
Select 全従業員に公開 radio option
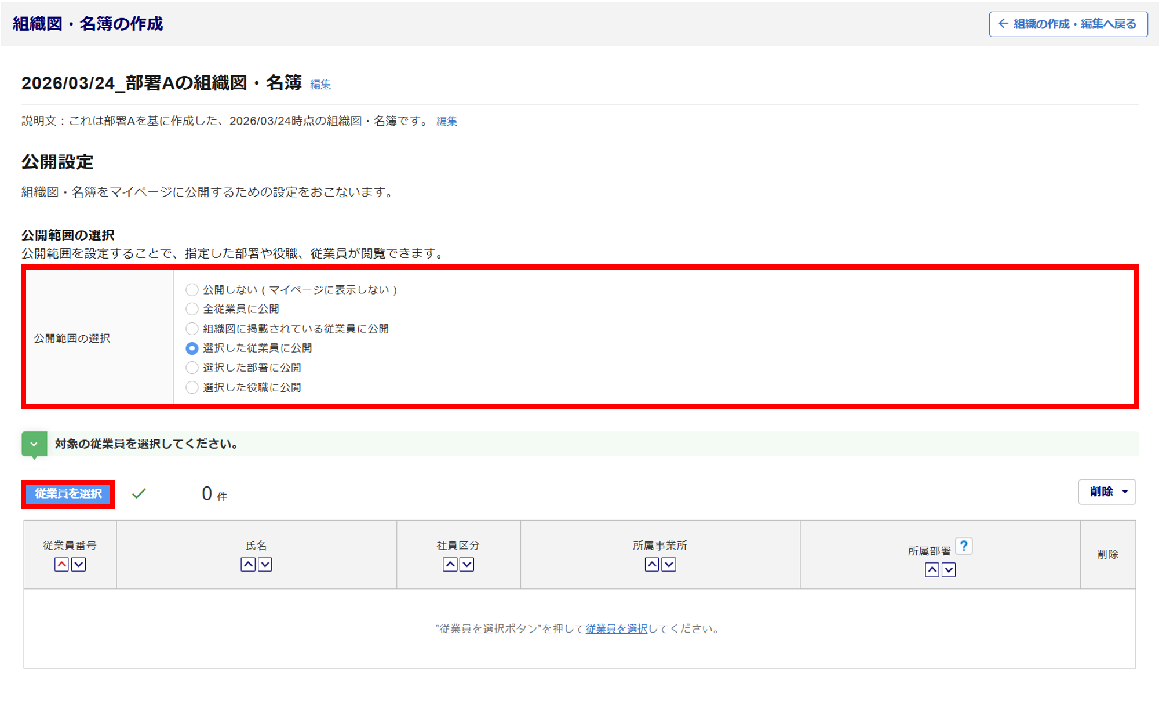192,309
